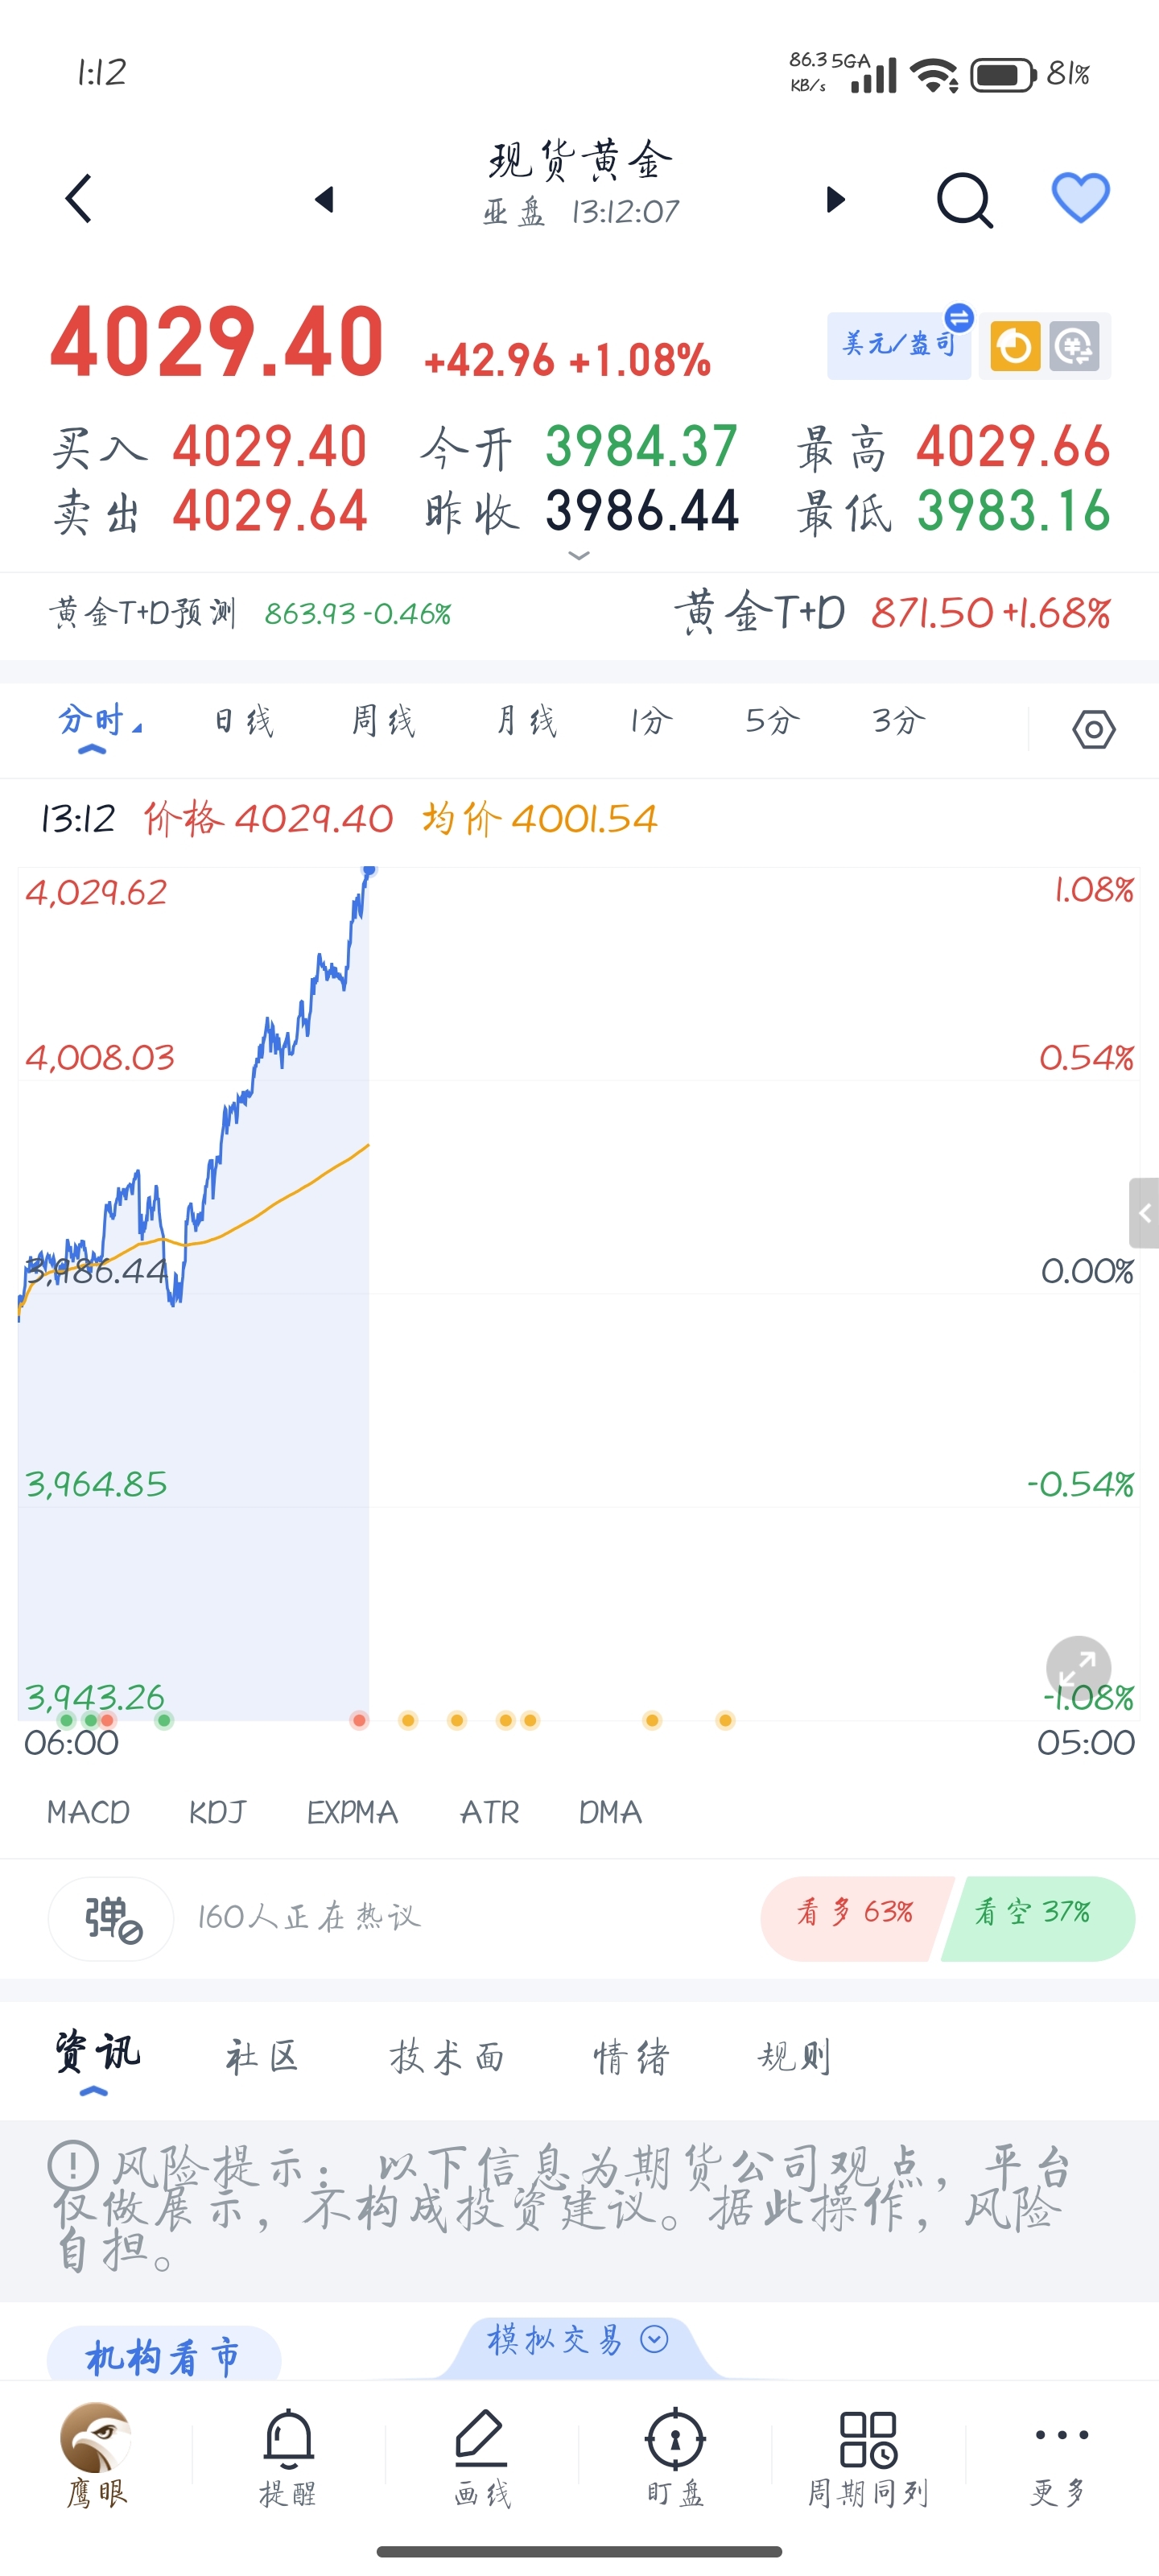Switch the 美元/盎司 unit toggle
The width and height of the screenshot is (1159, 2576).
click(x=899, y=345)
